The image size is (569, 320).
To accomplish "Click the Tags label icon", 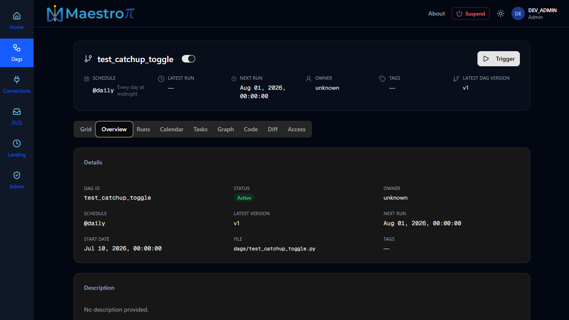I will (x=382, y=78).
